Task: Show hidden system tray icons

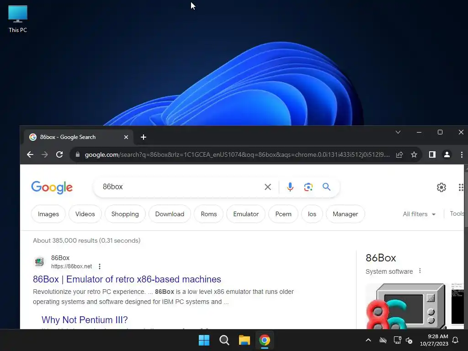Action: click(x=368, y=340)
